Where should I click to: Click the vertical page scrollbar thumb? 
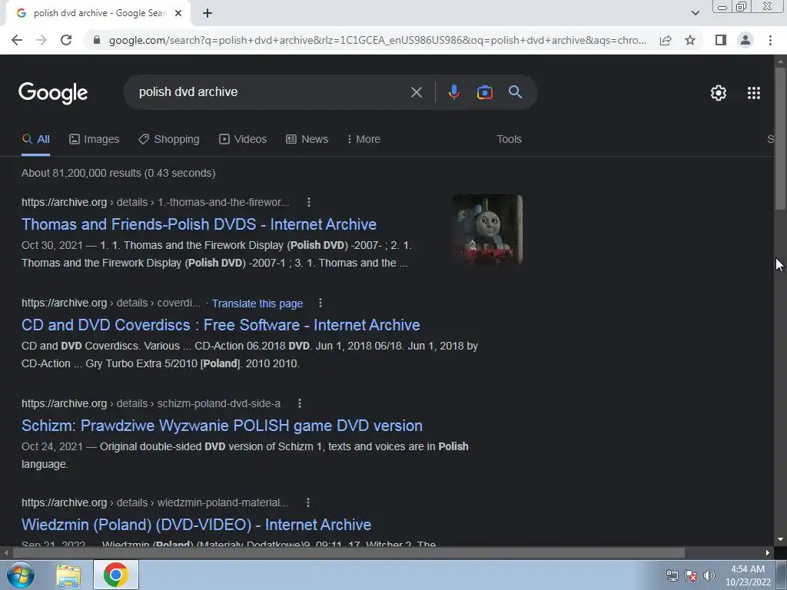coord(780,138)
